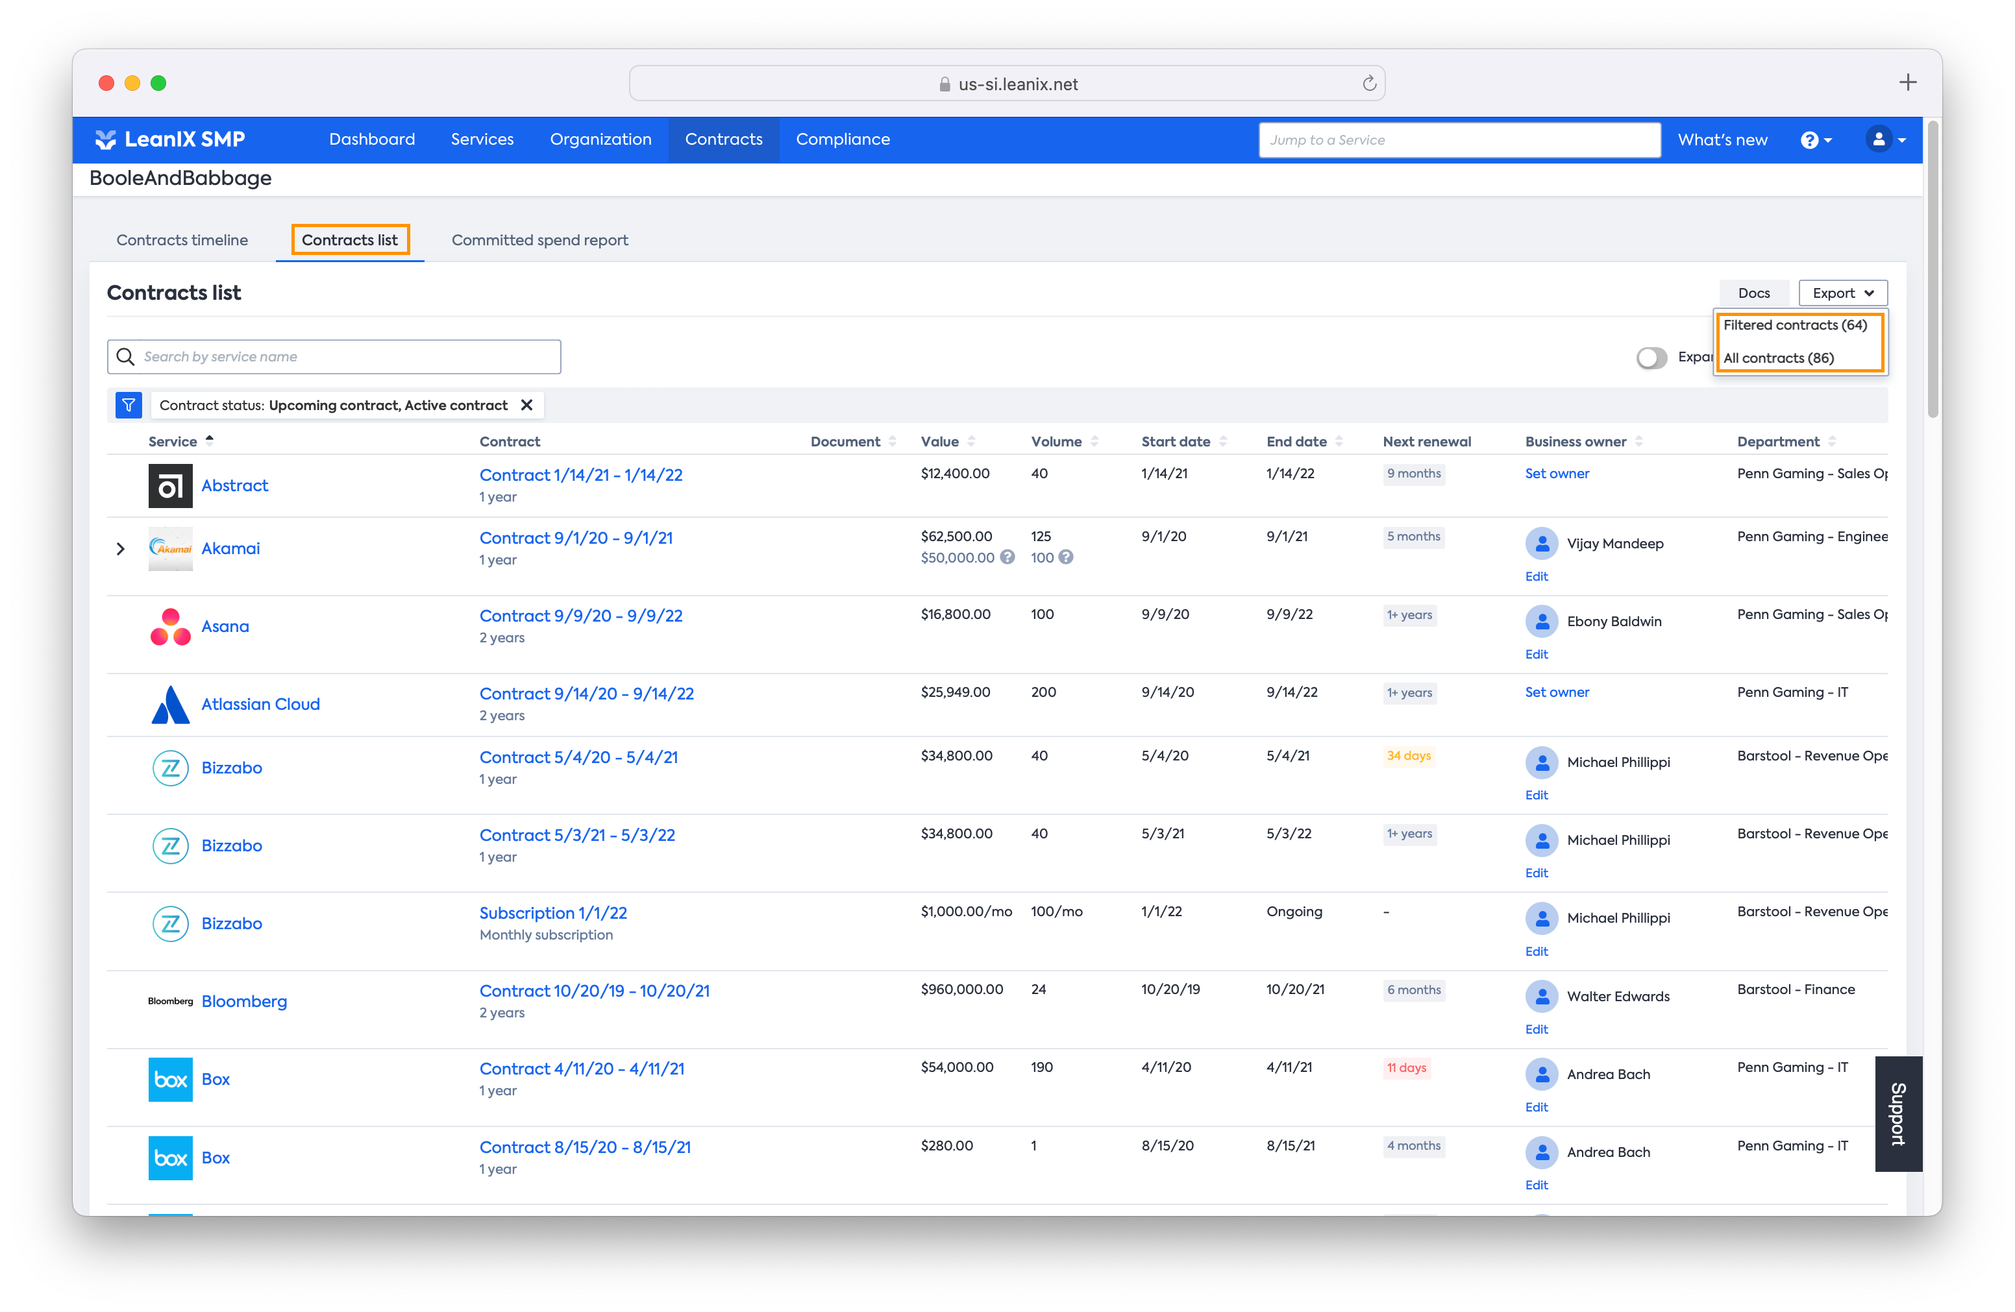Image resolution: width=2015 pixels, height=1312 pixels.
Task: Click the Jump to a Service field
Action: (1459, 140)
